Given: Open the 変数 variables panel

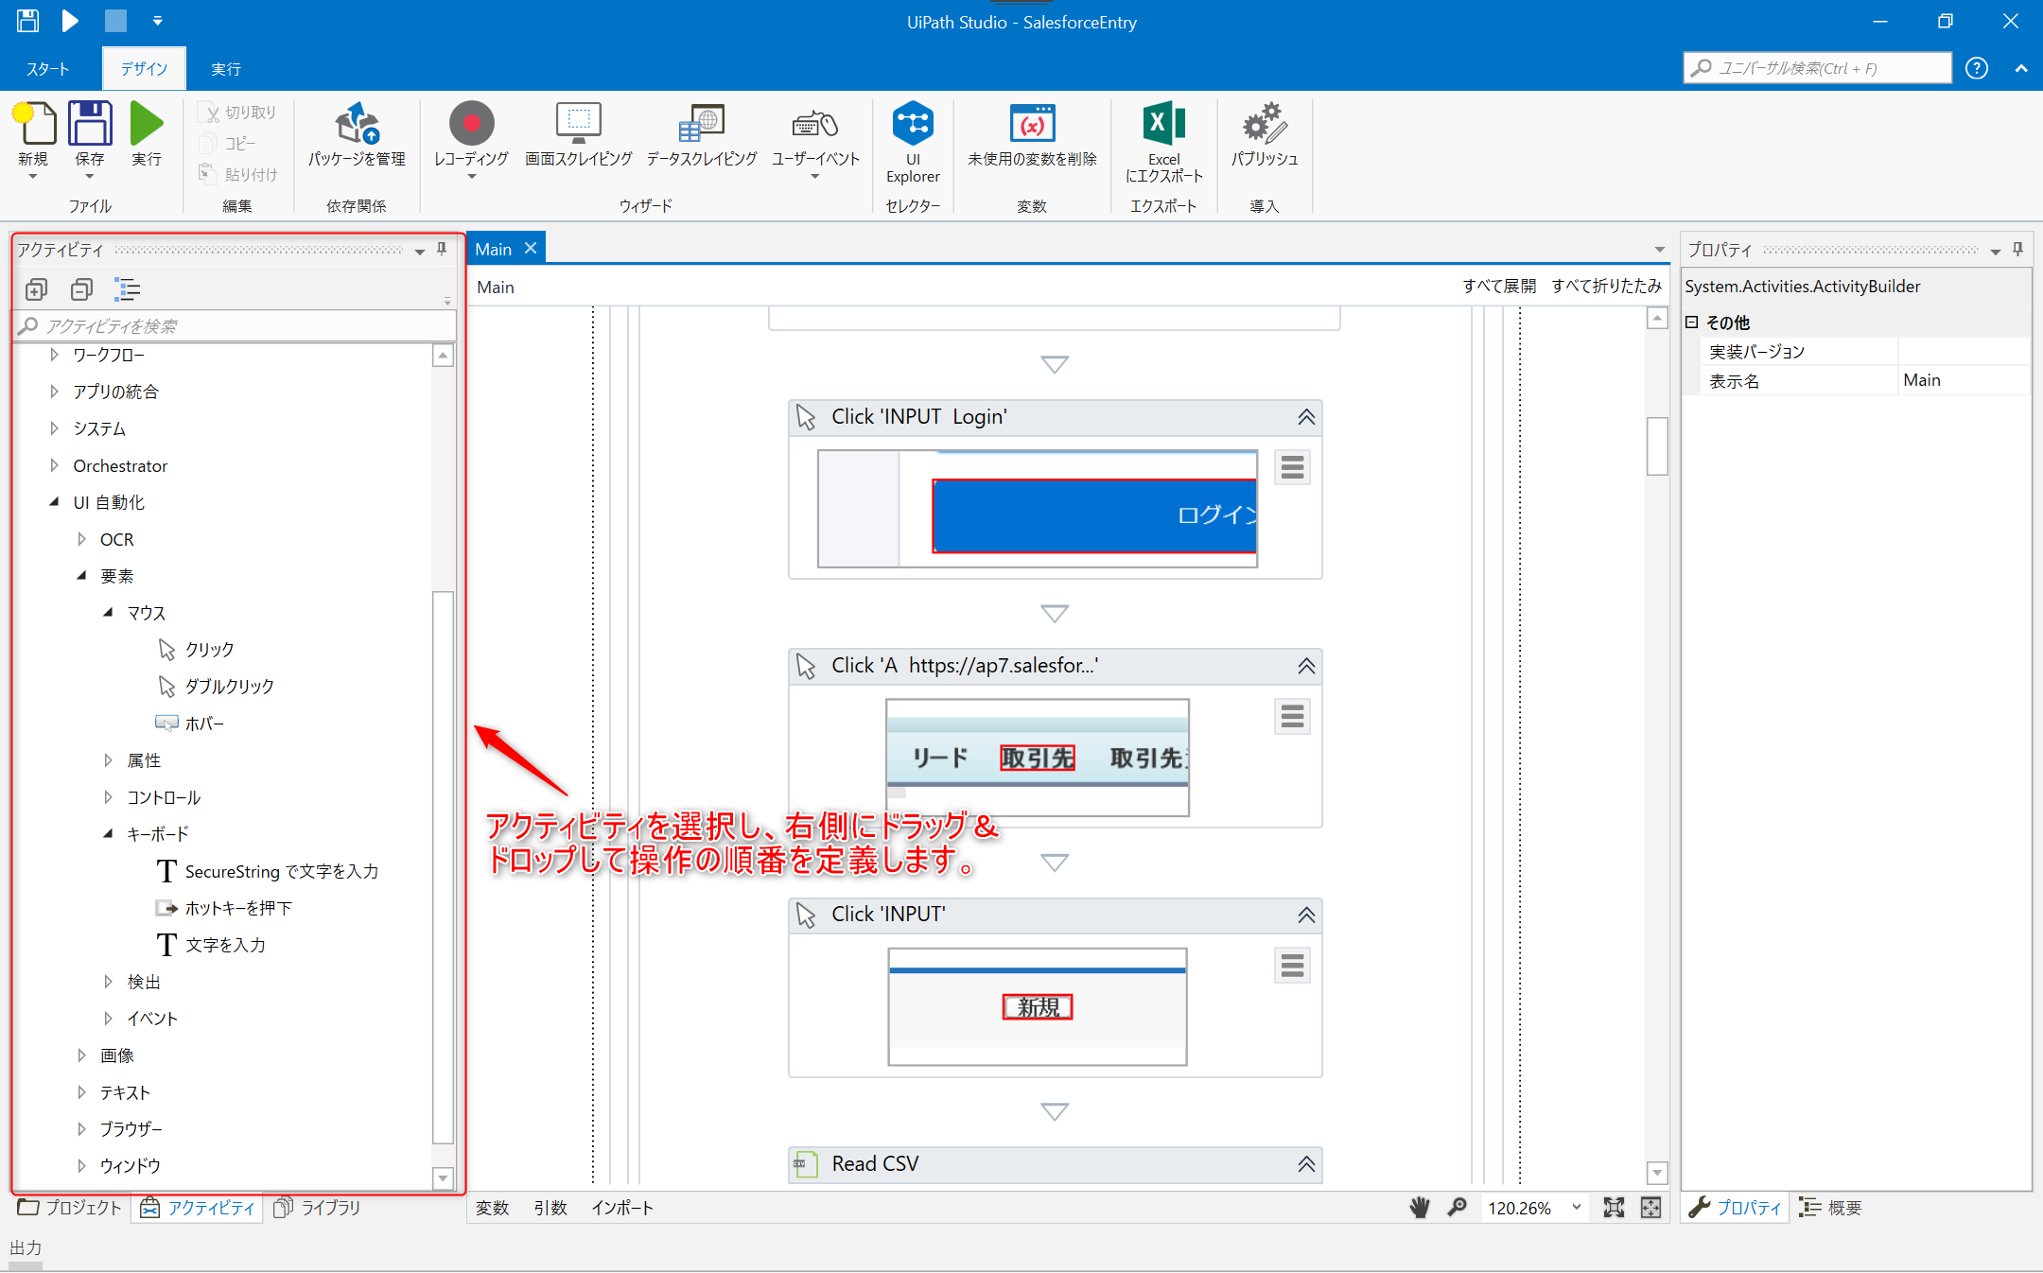Looking at the screenshot, I should point(493,1208).
